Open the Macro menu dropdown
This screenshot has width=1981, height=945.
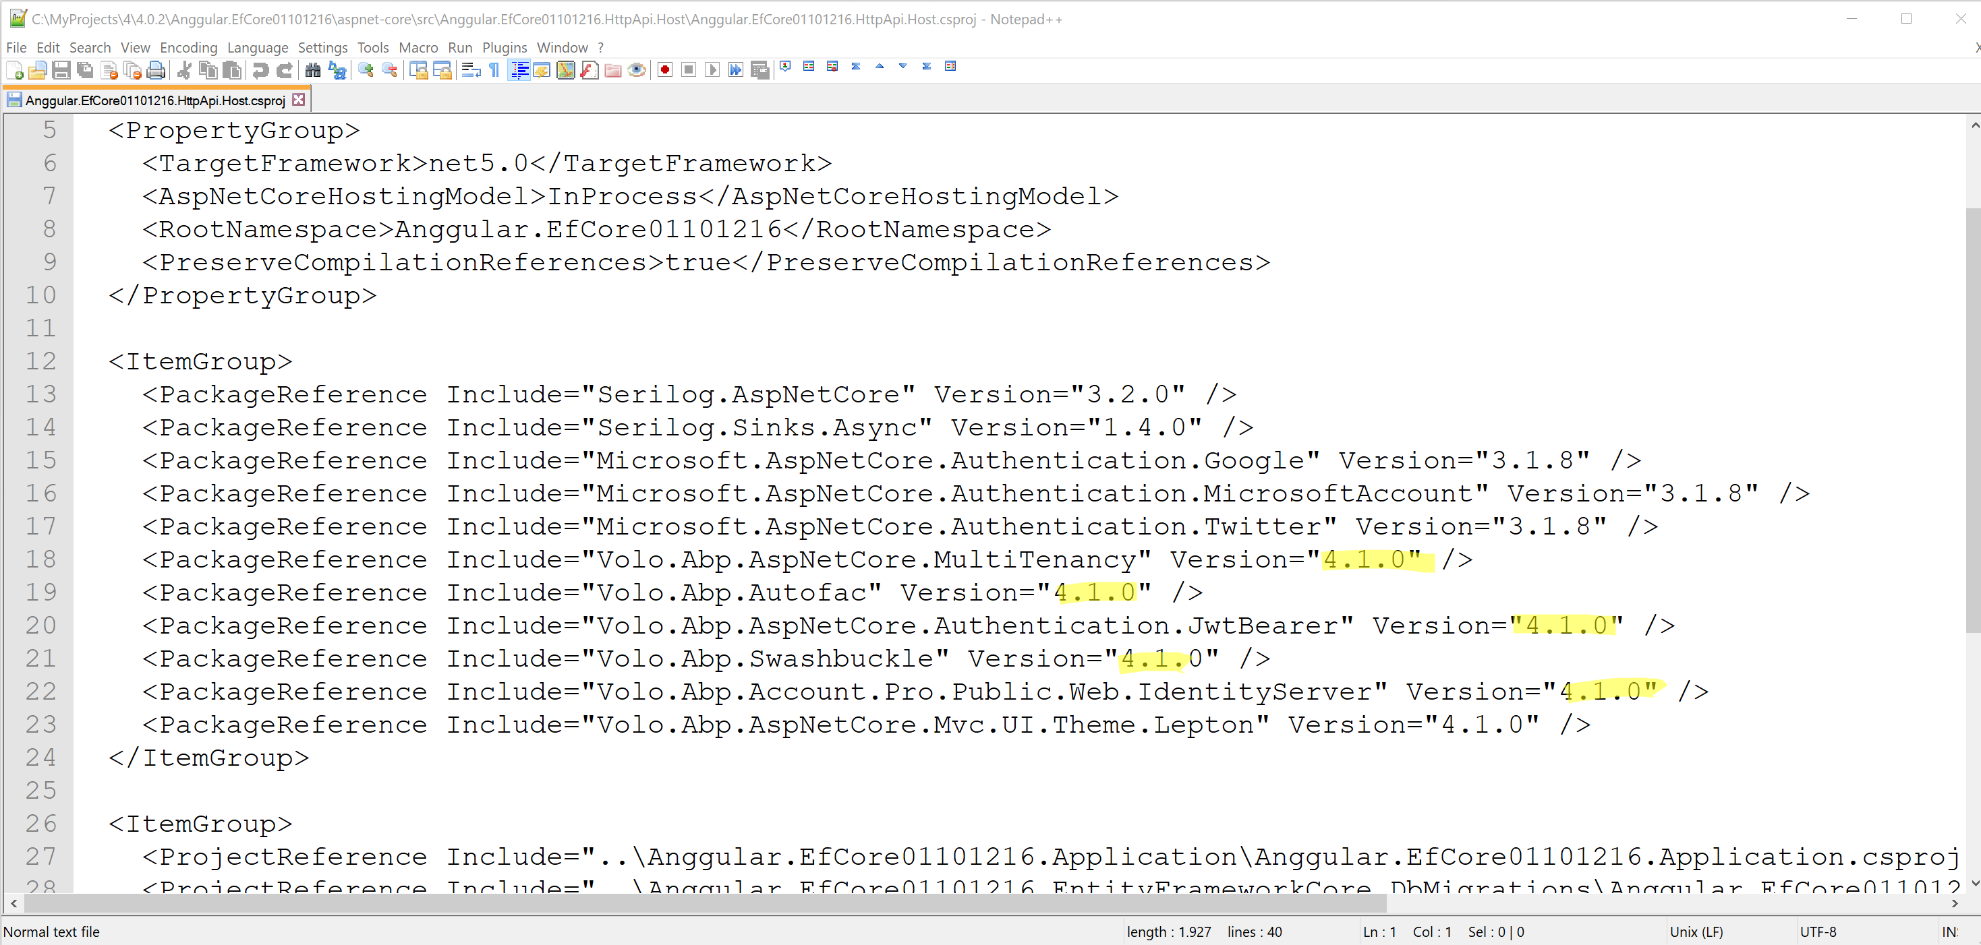pyautogui.click(x=418, y=48)
